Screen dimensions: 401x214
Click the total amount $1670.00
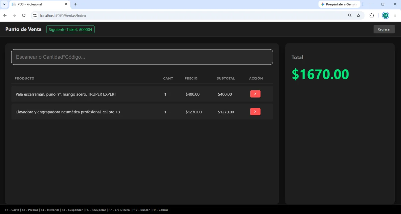click(x=320, y=74)
